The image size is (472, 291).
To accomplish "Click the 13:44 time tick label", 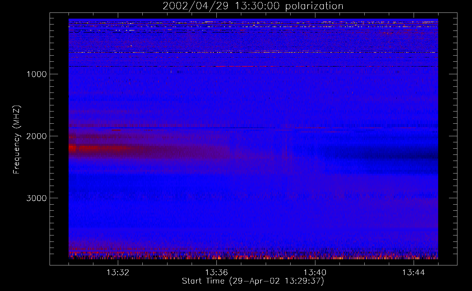I will (414, 273).
